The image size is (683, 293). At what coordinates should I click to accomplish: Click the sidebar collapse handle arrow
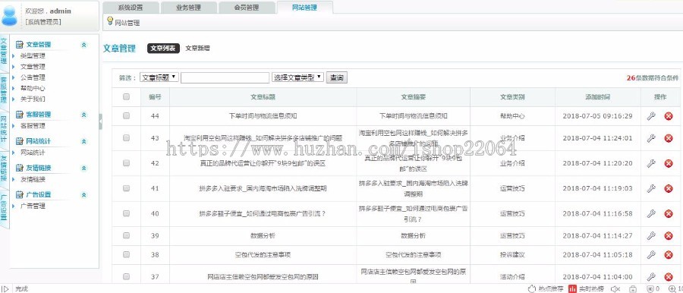pos(101,121)
